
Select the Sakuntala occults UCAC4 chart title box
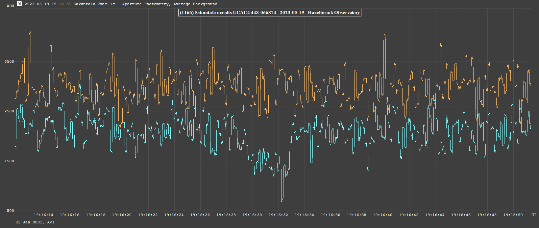pyautogui.click(x=270, y=13)
